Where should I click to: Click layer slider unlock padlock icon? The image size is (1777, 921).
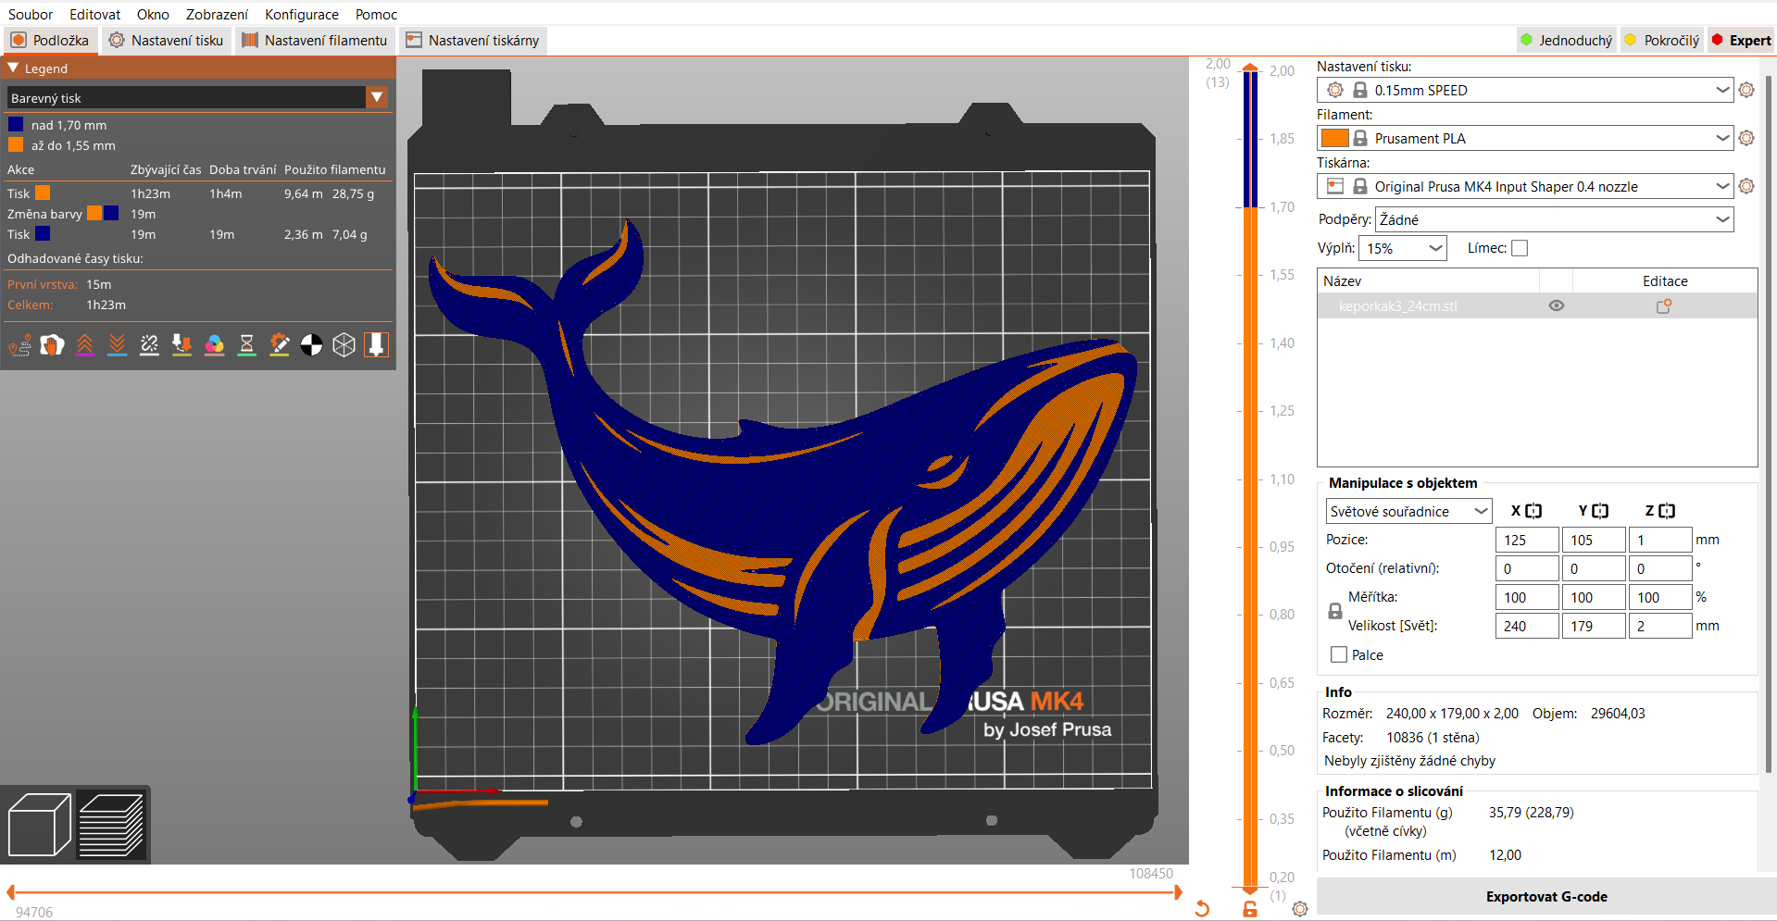click(1250, 909)
